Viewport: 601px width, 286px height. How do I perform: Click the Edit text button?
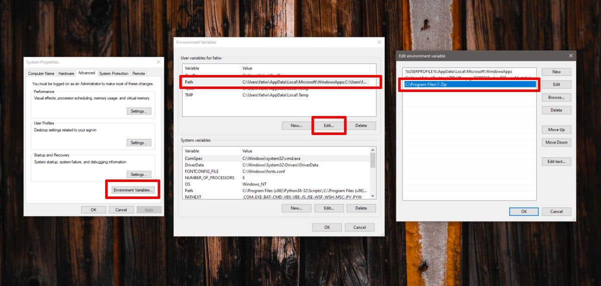coord(556,161)
